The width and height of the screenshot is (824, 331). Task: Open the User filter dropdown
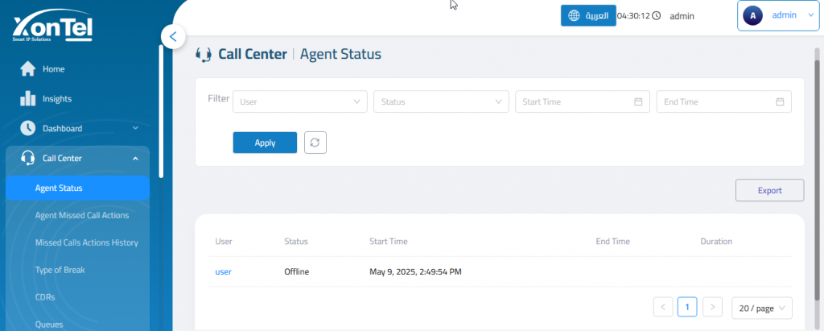point(300,101)
